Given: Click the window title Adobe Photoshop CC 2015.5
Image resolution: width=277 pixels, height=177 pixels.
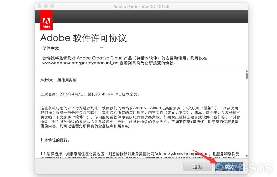Looking at the screenshot, I should coord(141,6).
